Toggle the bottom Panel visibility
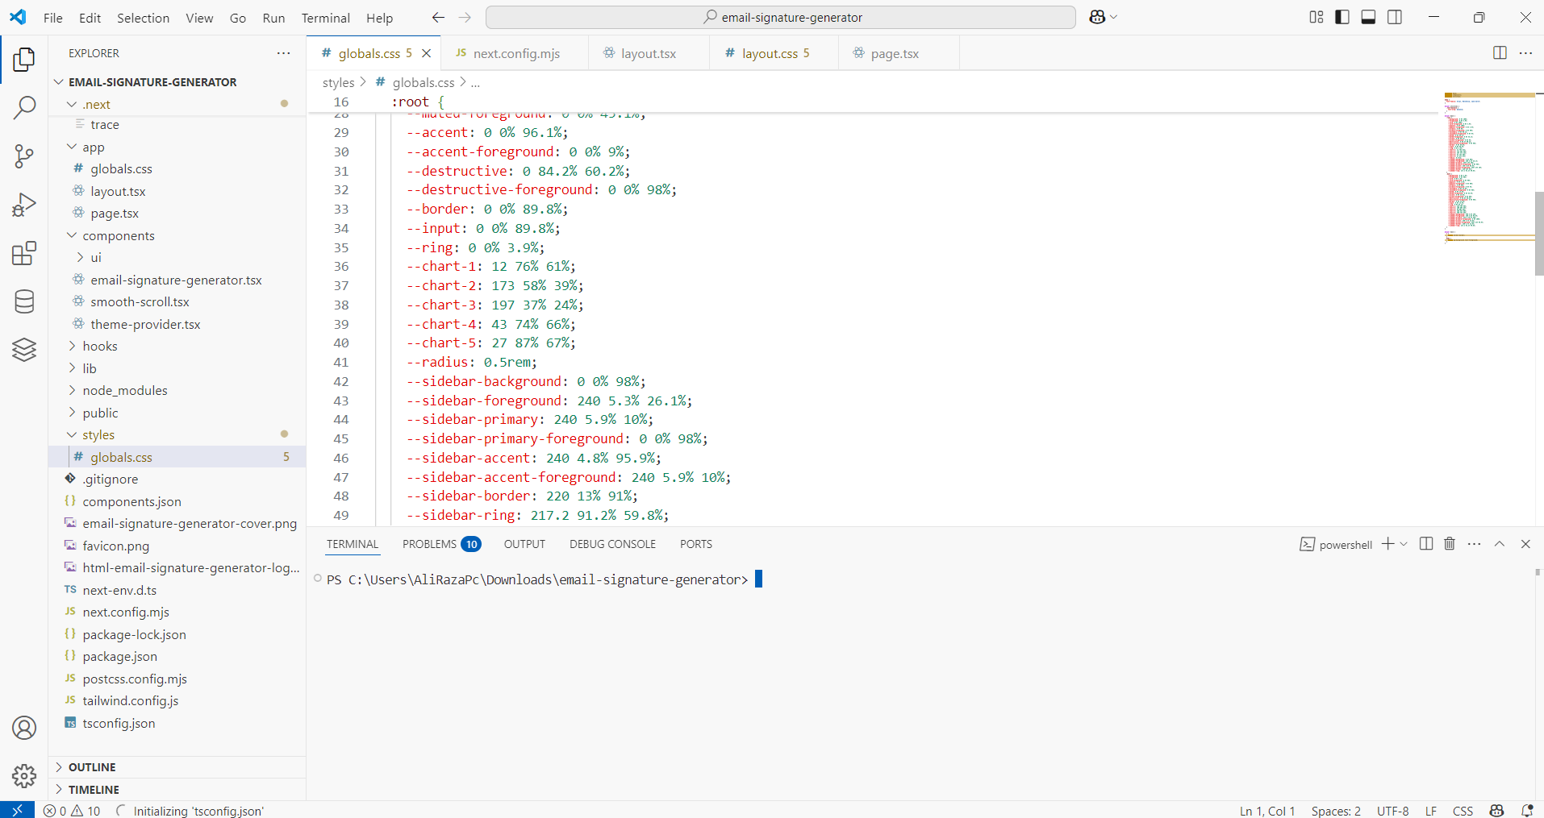This screenshot has height=818, width=1544. tap(1368, 17)
